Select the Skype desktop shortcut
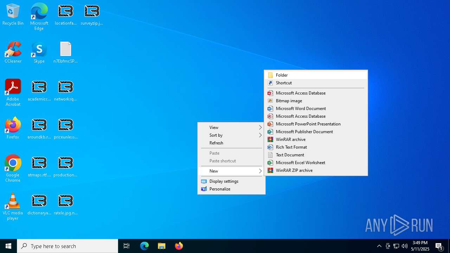 pyautogui.click(x=39, y=53)
